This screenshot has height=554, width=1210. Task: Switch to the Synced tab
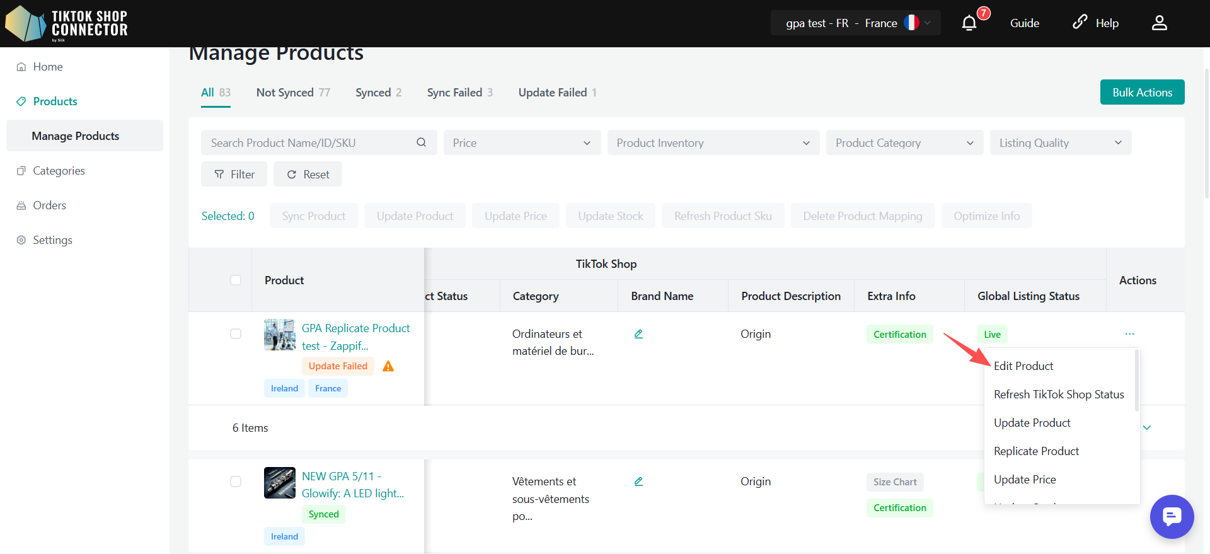(378, 93)
